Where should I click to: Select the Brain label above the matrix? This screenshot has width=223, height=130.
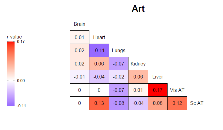coord(79,24)
